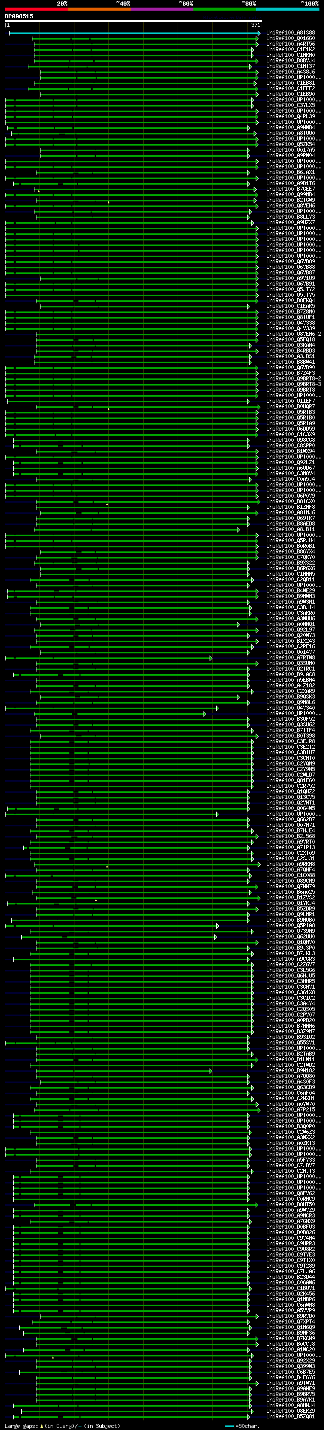Select the UniRef100_C7QKY0 entry
This screenshot has height=1430, width=324.
291,557
